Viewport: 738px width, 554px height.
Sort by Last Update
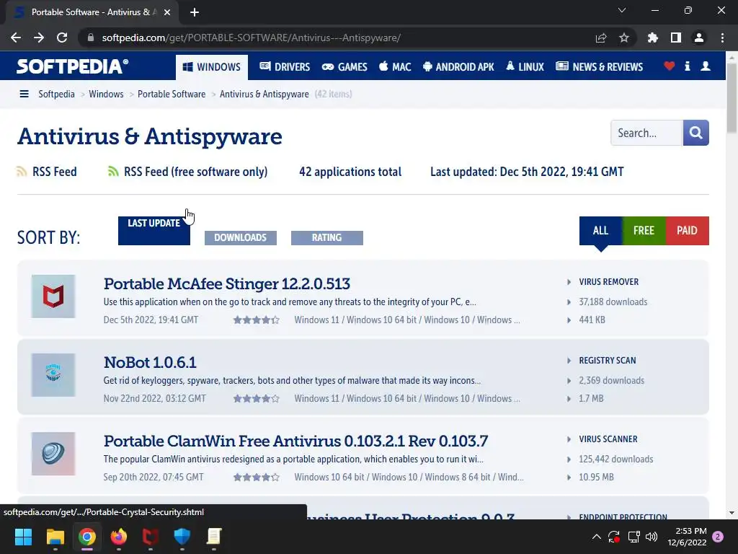click(x=154, y=230)
